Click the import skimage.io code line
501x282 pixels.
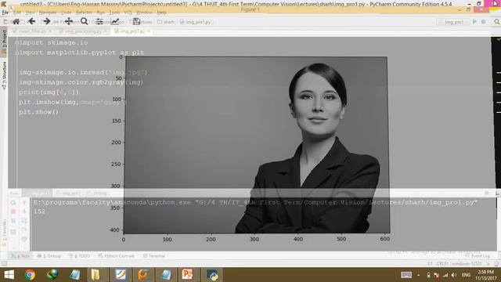pos(54,42)
